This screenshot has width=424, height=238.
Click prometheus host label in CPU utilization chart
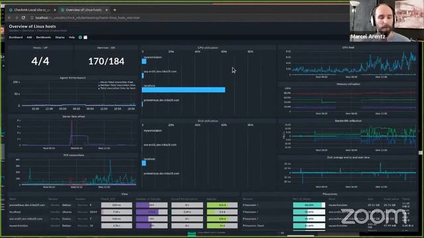pyautogui.click(x=161, y=100)
